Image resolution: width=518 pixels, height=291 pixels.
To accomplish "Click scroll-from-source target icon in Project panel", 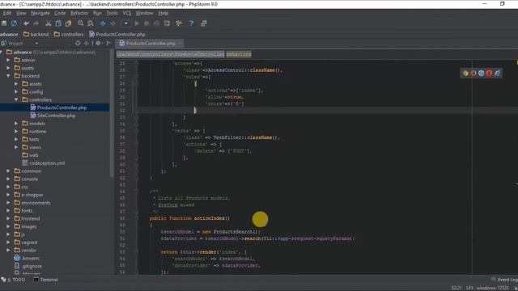I will point(78,43).
